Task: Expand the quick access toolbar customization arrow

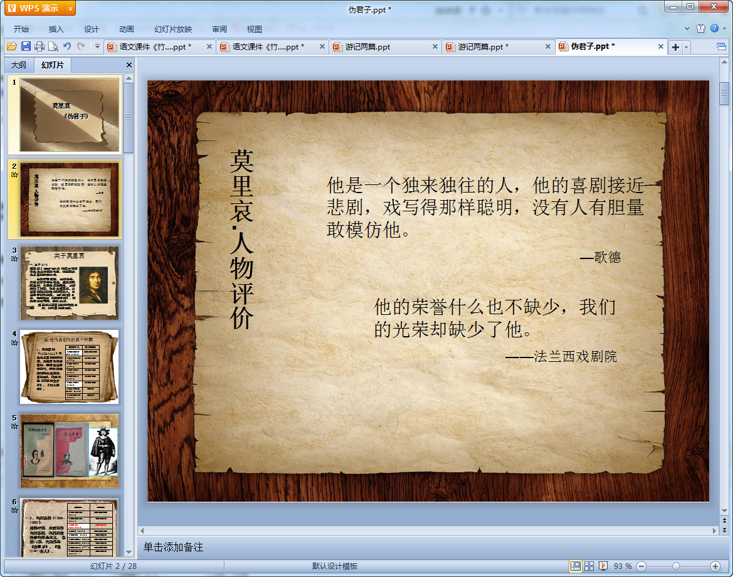Action: point(97,46)
